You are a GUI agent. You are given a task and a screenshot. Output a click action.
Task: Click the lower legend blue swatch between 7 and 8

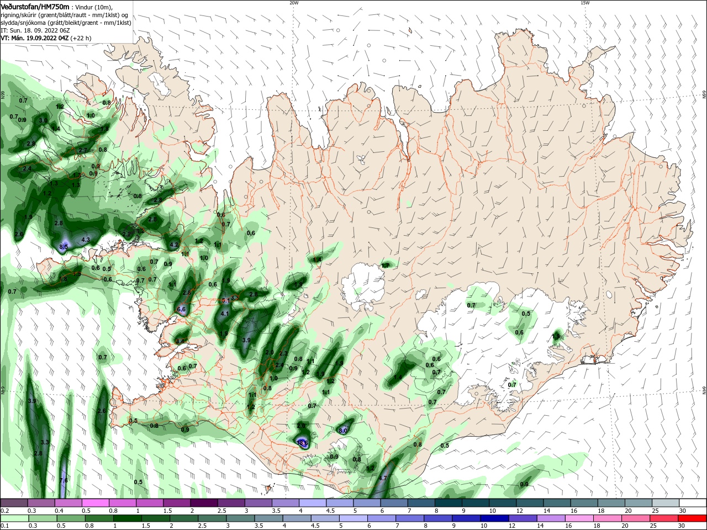point(411,518)
